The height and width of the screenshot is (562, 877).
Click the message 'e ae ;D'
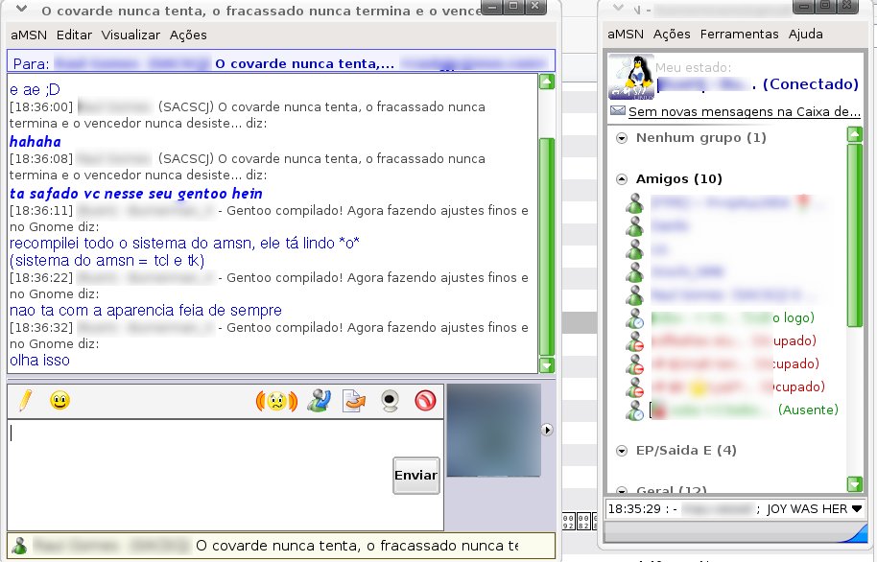35,90
